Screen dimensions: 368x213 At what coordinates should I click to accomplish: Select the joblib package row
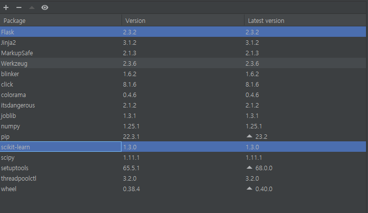pyautogui.click(x=183, y=115)
